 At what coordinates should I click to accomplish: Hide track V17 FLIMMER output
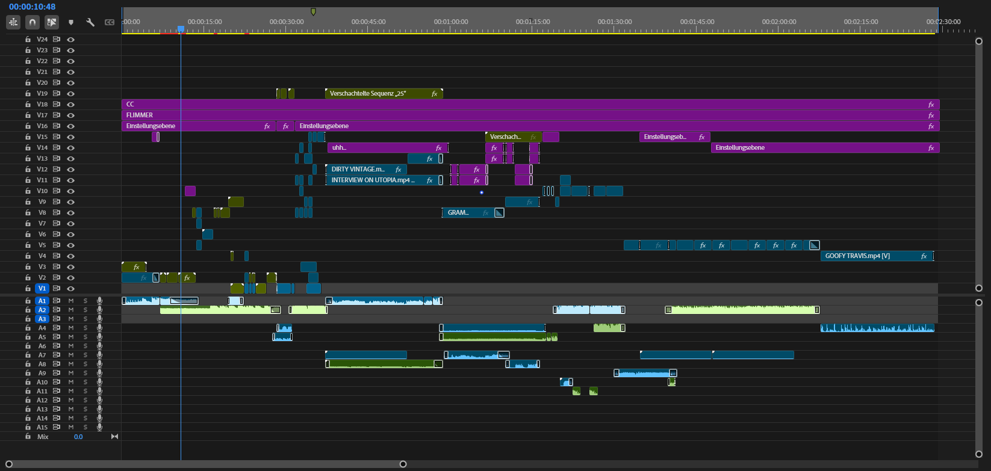(x=71, y=115)
